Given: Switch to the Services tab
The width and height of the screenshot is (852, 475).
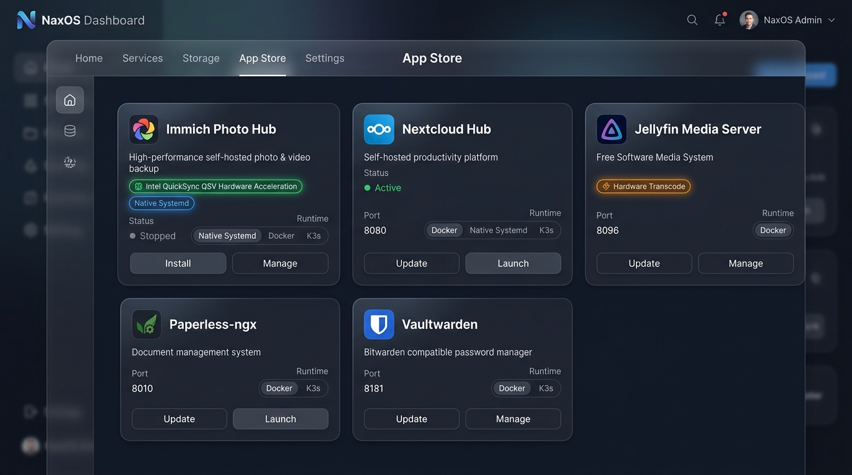Looking at the screenshot, I should click(x=142, y=58).
